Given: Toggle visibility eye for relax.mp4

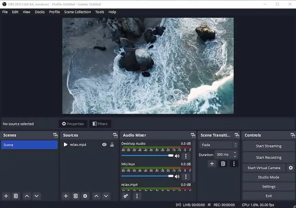Looking at the screenshot, I should coord(104,145).
